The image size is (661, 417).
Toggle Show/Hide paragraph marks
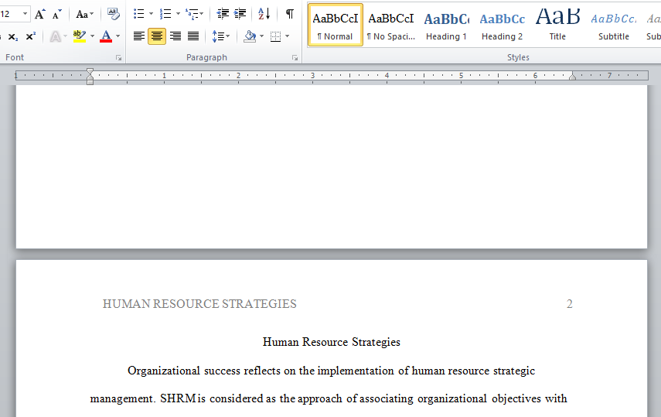pos(290,14)
